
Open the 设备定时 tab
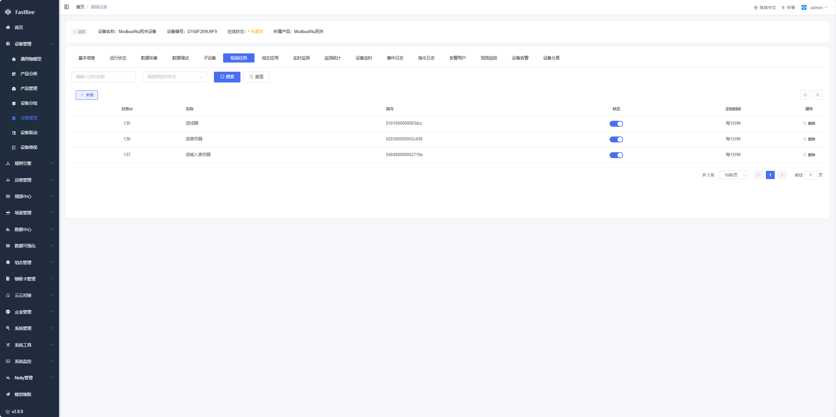[364, 58]
